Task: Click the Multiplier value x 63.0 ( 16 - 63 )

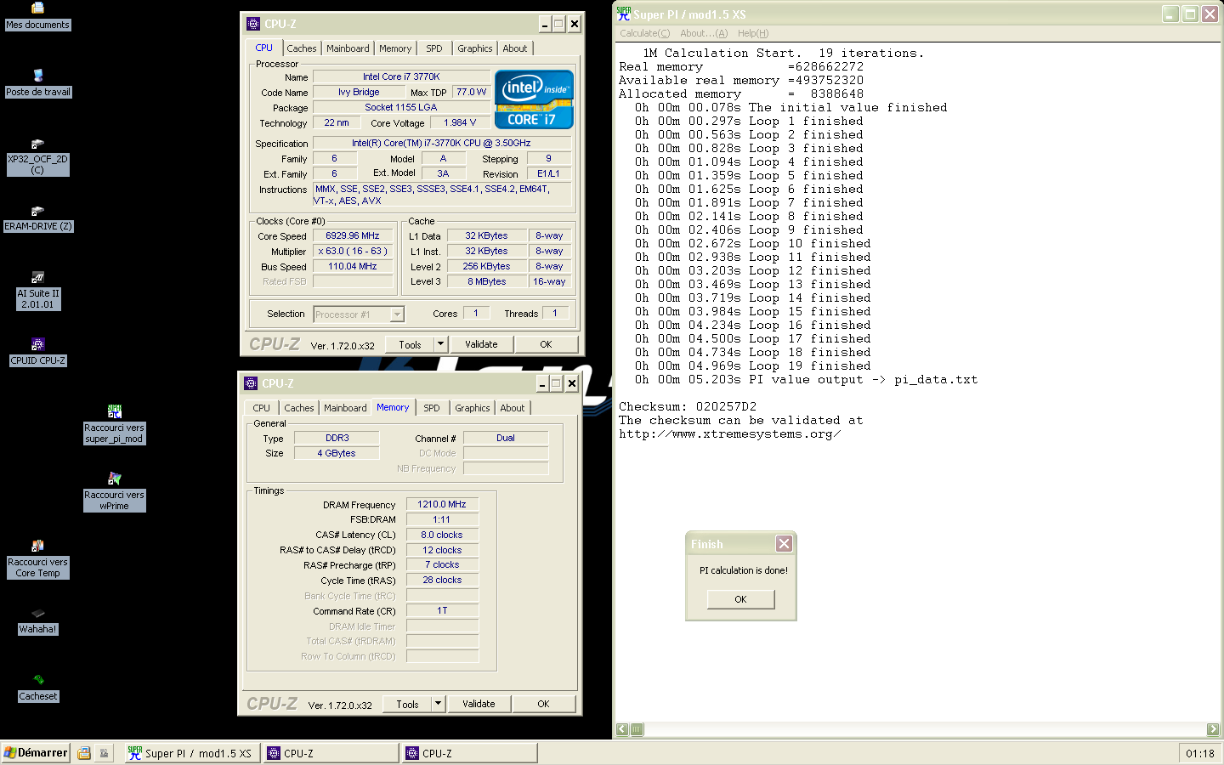Action: pyautogui.click(x=353, y=251)
